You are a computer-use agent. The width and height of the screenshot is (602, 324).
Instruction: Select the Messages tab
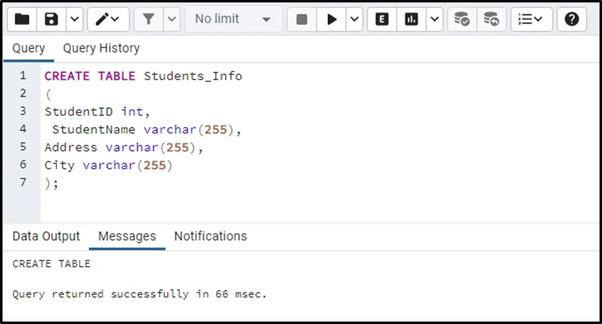pos(127,236)
